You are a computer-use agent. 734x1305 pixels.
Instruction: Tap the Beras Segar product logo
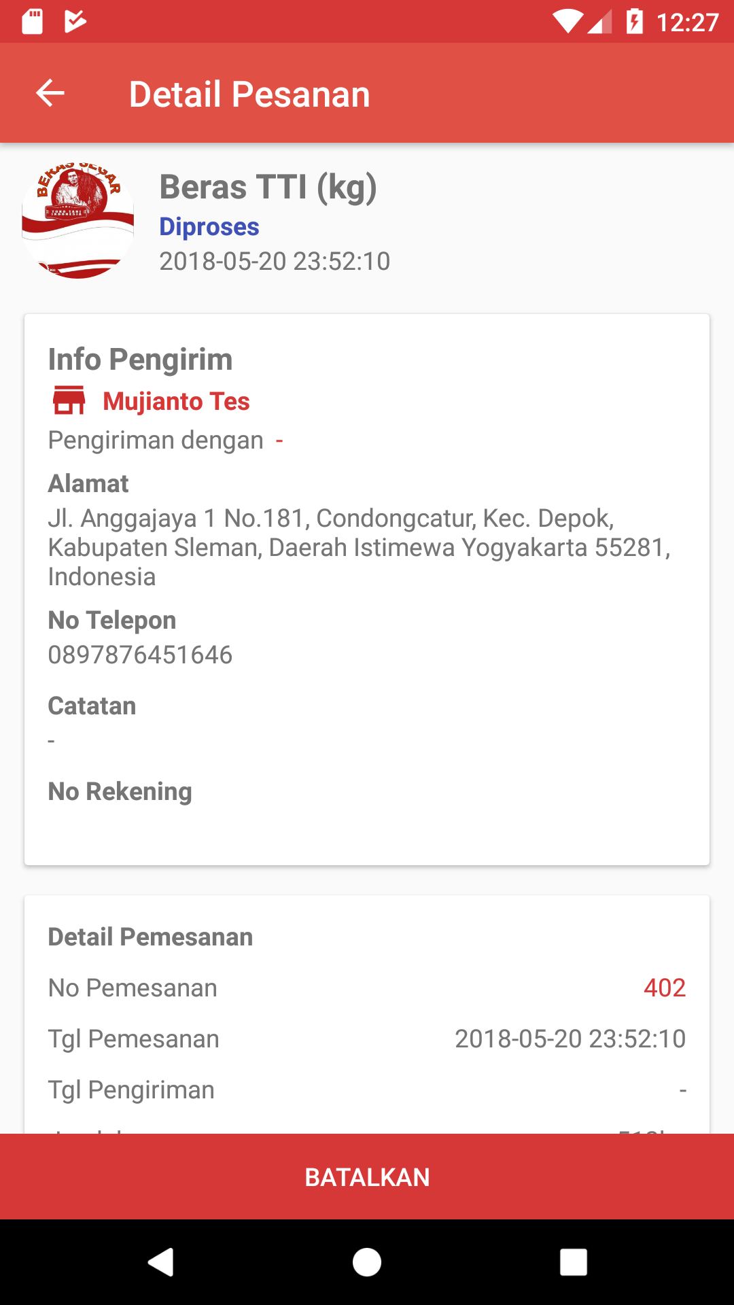(x=78, y=221)
